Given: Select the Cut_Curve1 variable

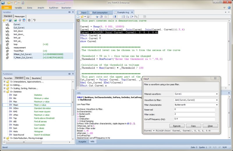Looking at the screenshot, I should (x=19, y=28).
